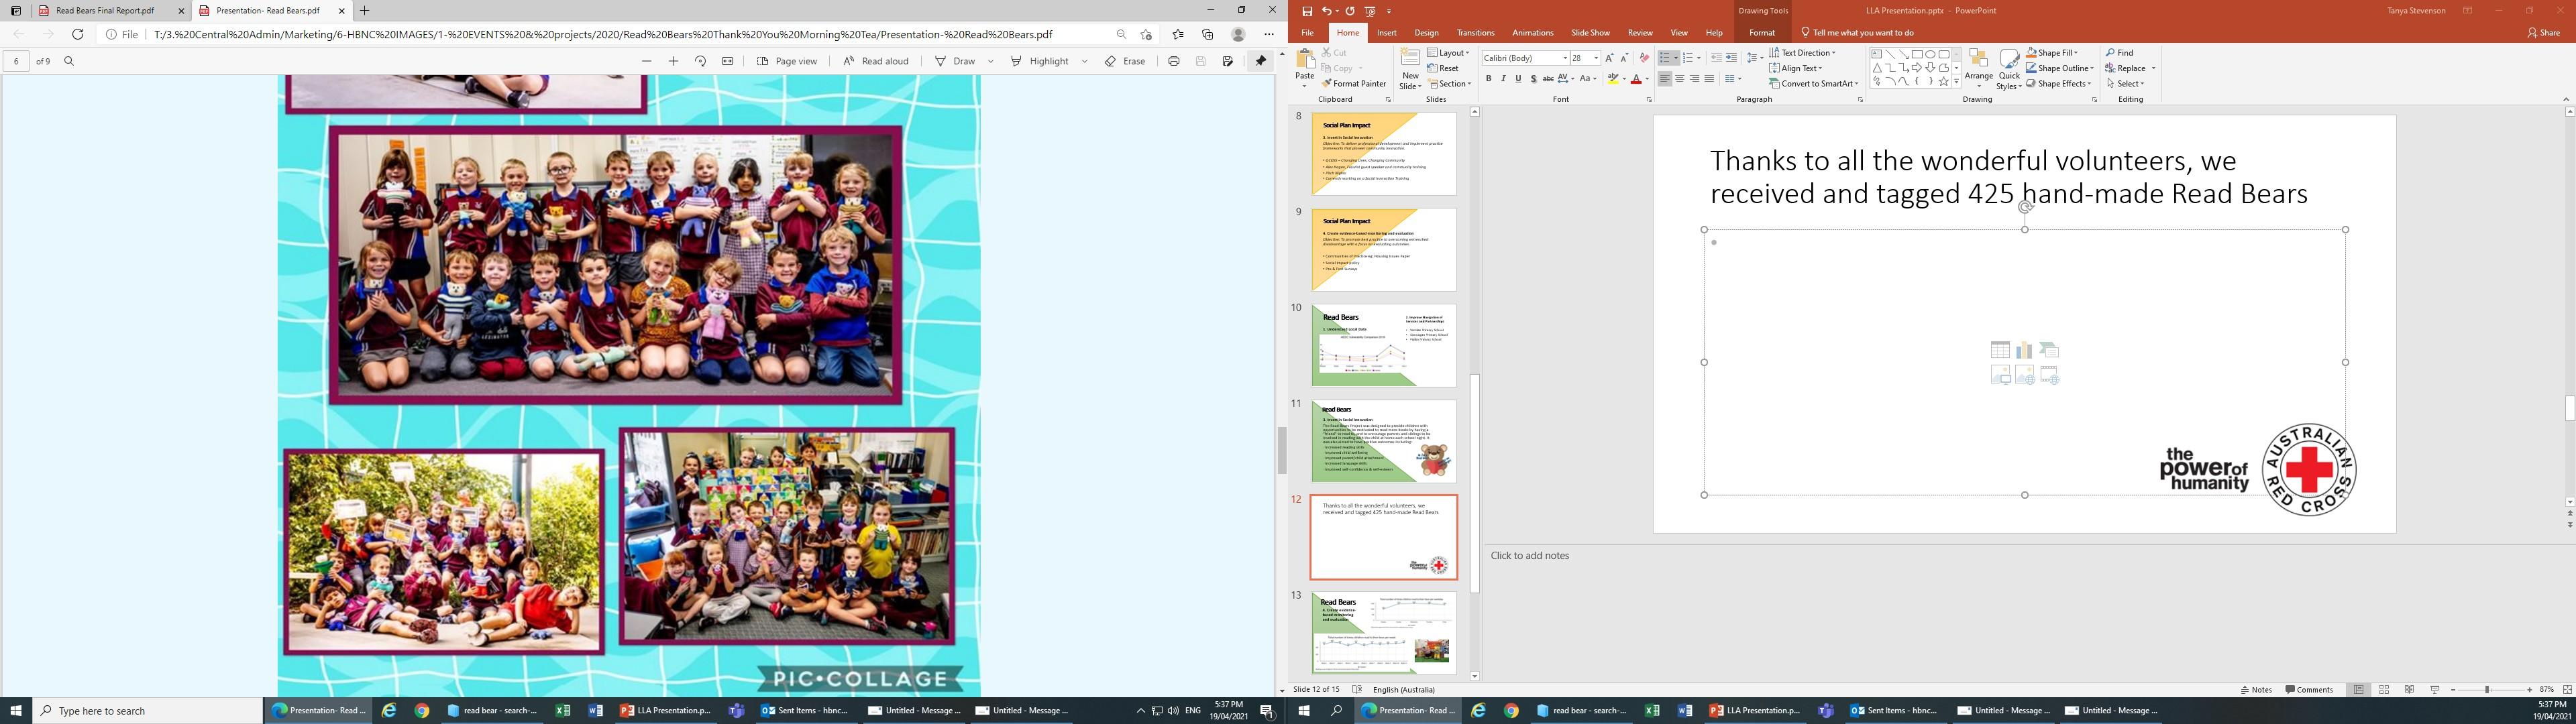Toggle bold formatting
Viewport: 2576px width, 724px height.
click(x=1488, y=79)
